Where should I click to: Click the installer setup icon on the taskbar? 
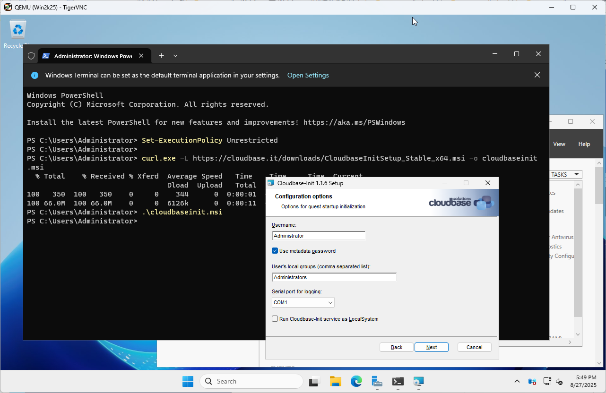click(418, 381)
